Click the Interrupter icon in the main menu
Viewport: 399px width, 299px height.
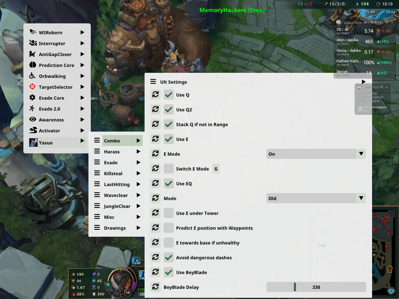(x=33, y=43)
